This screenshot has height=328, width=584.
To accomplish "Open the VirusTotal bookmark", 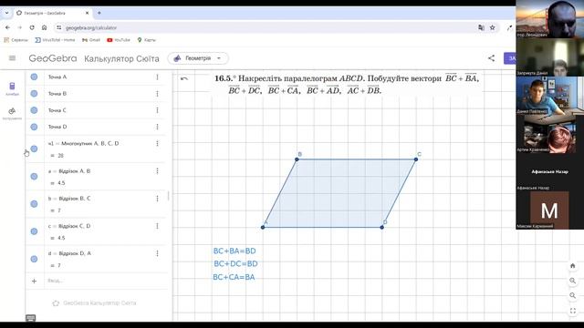I will 55,40.
